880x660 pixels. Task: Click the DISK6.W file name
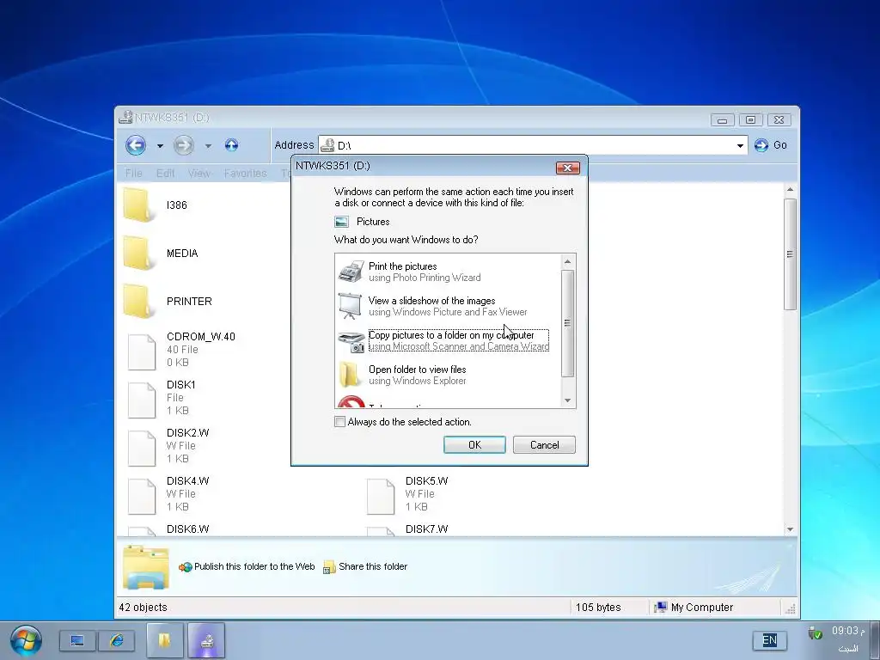click(187, 529)
